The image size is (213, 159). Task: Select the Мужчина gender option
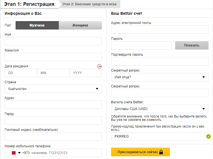(37, 25)
